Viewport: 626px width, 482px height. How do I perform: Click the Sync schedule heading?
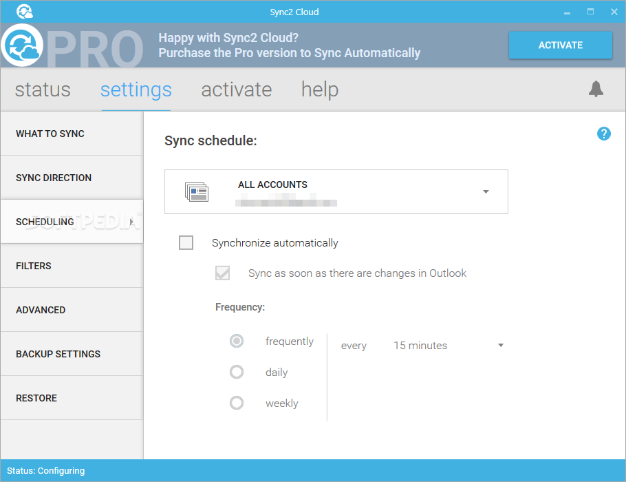tap(211, 140)
